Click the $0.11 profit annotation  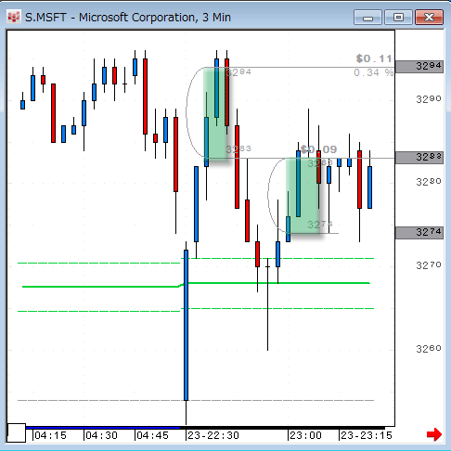point(374,58)
